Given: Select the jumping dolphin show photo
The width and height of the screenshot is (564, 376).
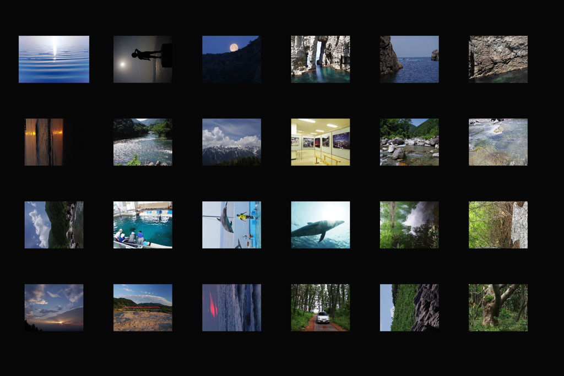Looking at the screenshot, I should [x=231, y=225].
